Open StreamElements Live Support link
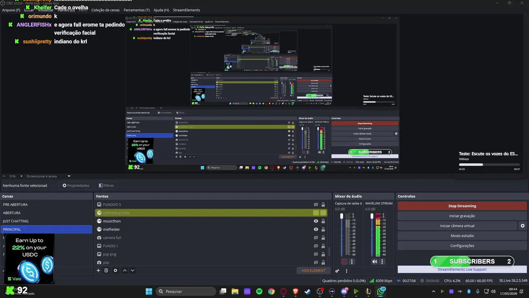This screenshot has width=529, height=298. (x=462, y=269)
